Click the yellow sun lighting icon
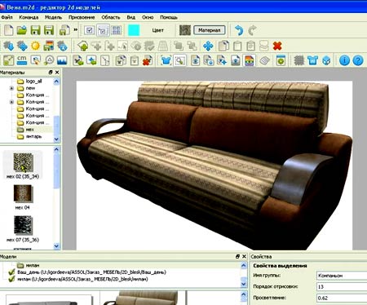 pyautogui.click(x=35, y=46)
